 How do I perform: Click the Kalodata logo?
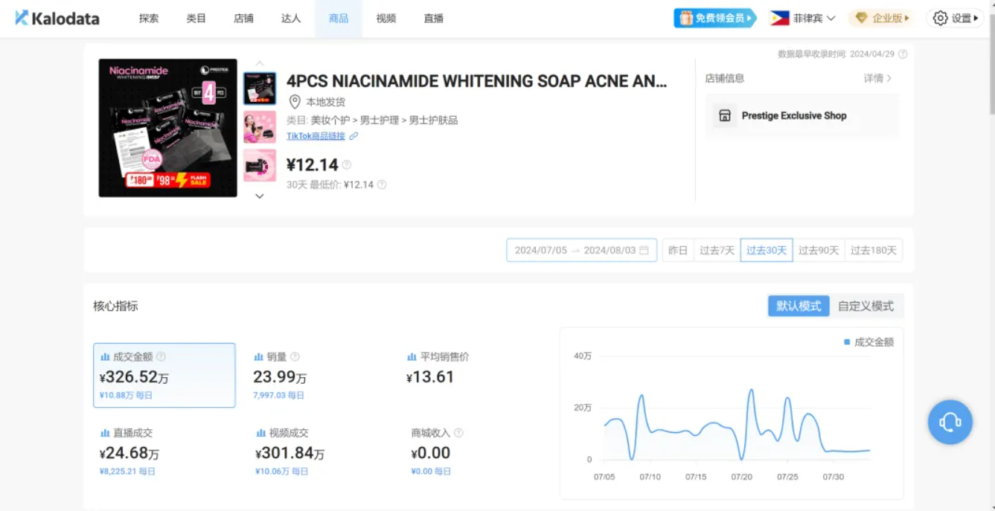[x=57, y=19]
